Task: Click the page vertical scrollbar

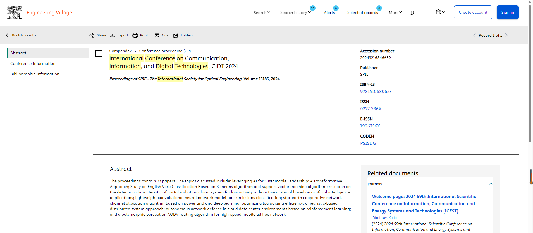Action: tap(530, 72)
